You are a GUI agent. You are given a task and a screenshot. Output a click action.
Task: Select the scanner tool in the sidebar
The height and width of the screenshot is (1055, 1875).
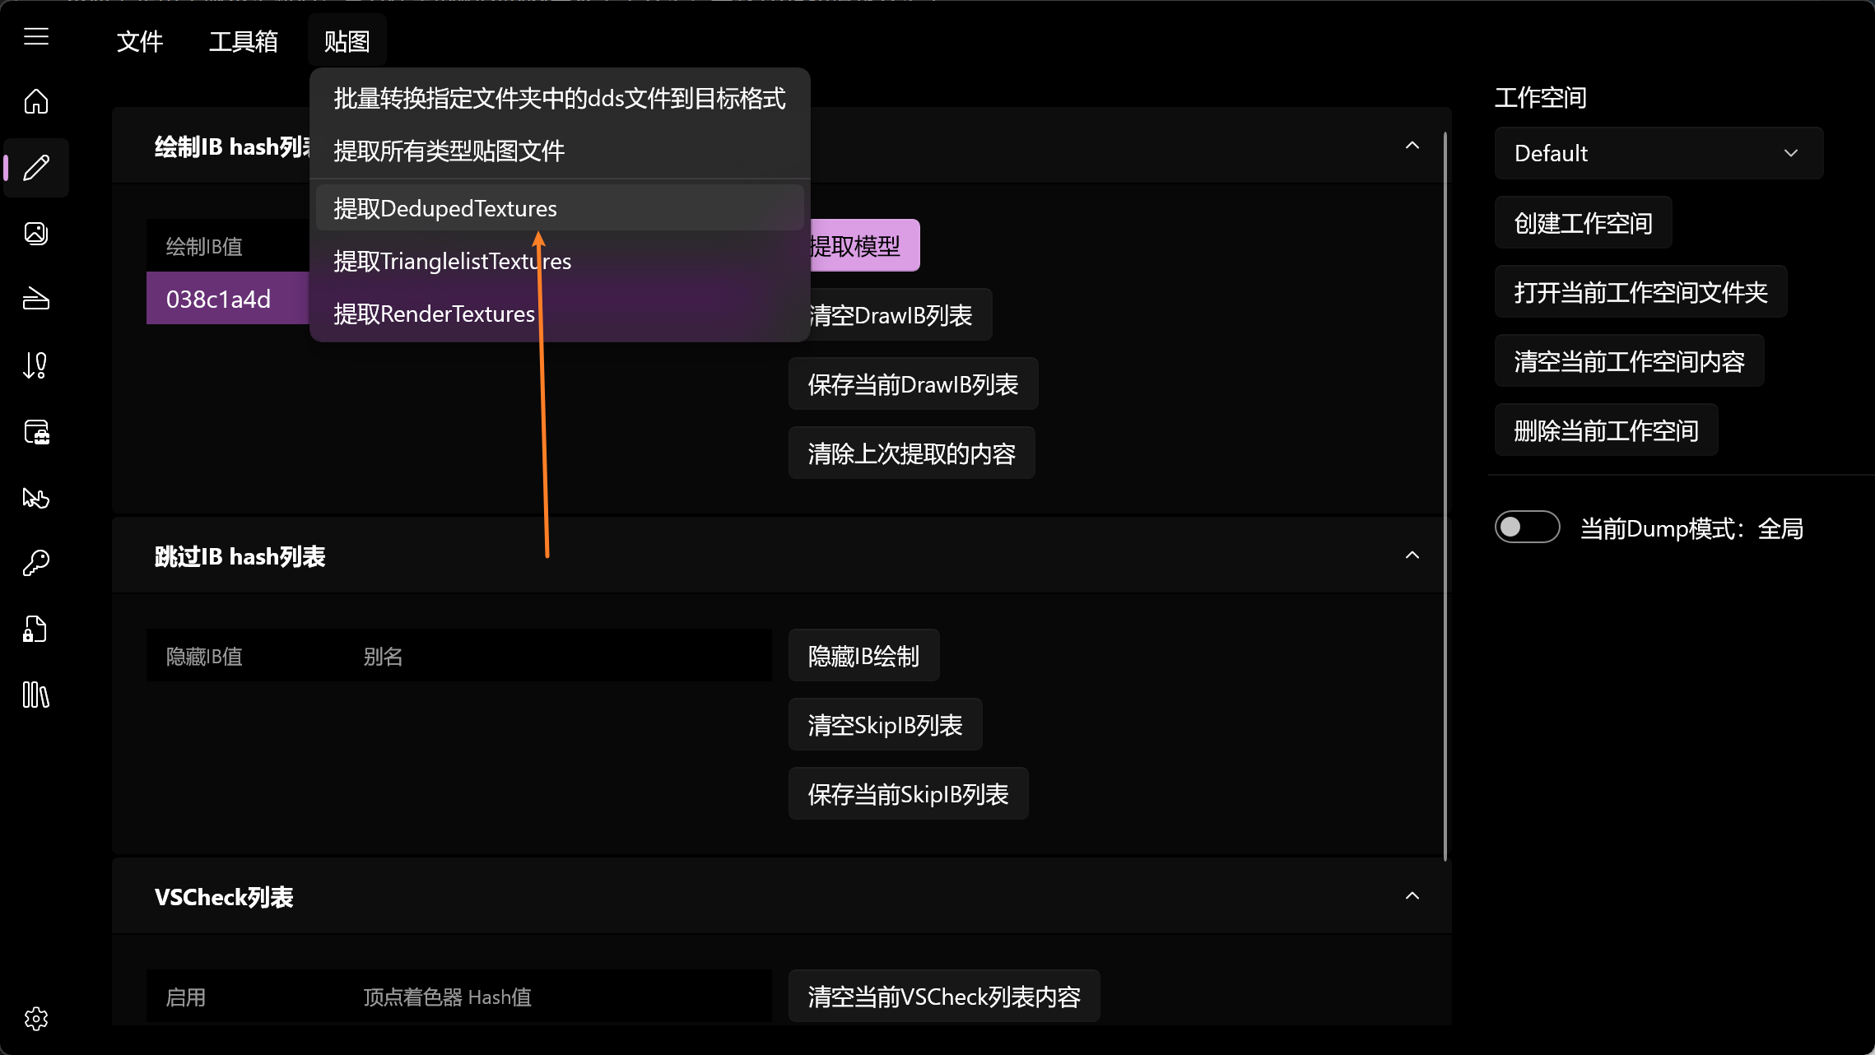pyautogui.click(x=35, y=299)
